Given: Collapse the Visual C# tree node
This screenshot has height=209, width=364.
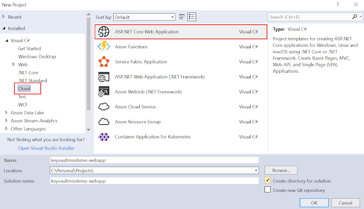Looking at the screenshot, I should 6,40.
